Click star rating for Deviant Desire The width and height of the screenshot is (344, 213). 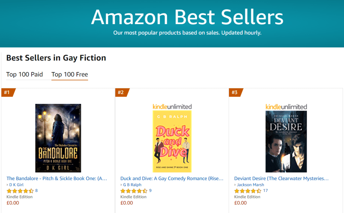click(247, 191)
